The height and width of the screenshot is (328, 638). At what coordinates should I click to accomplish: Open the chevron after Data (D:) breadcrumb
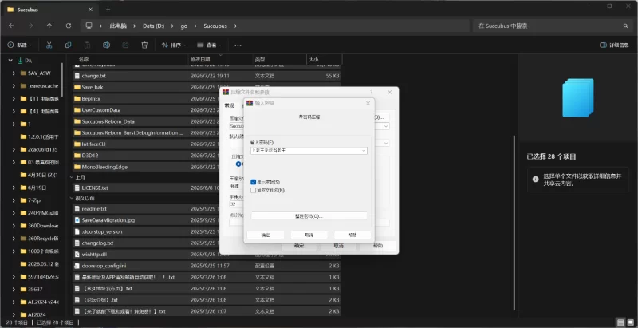coord(173,26)
